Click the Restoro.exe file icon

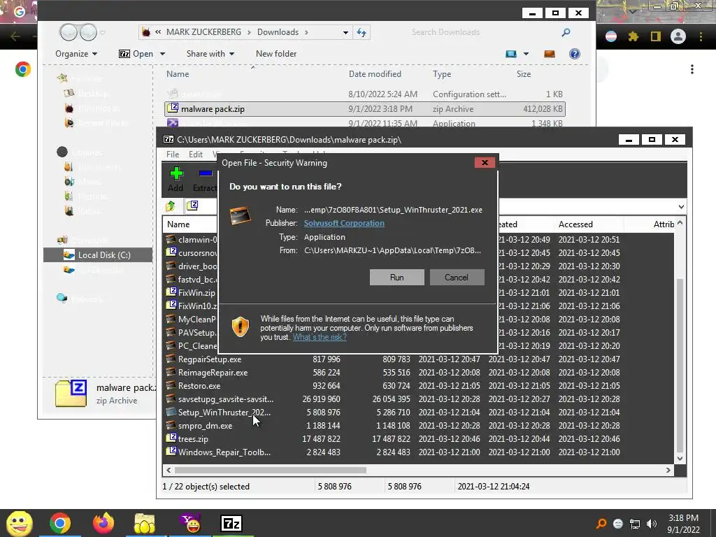click(171, 385)
